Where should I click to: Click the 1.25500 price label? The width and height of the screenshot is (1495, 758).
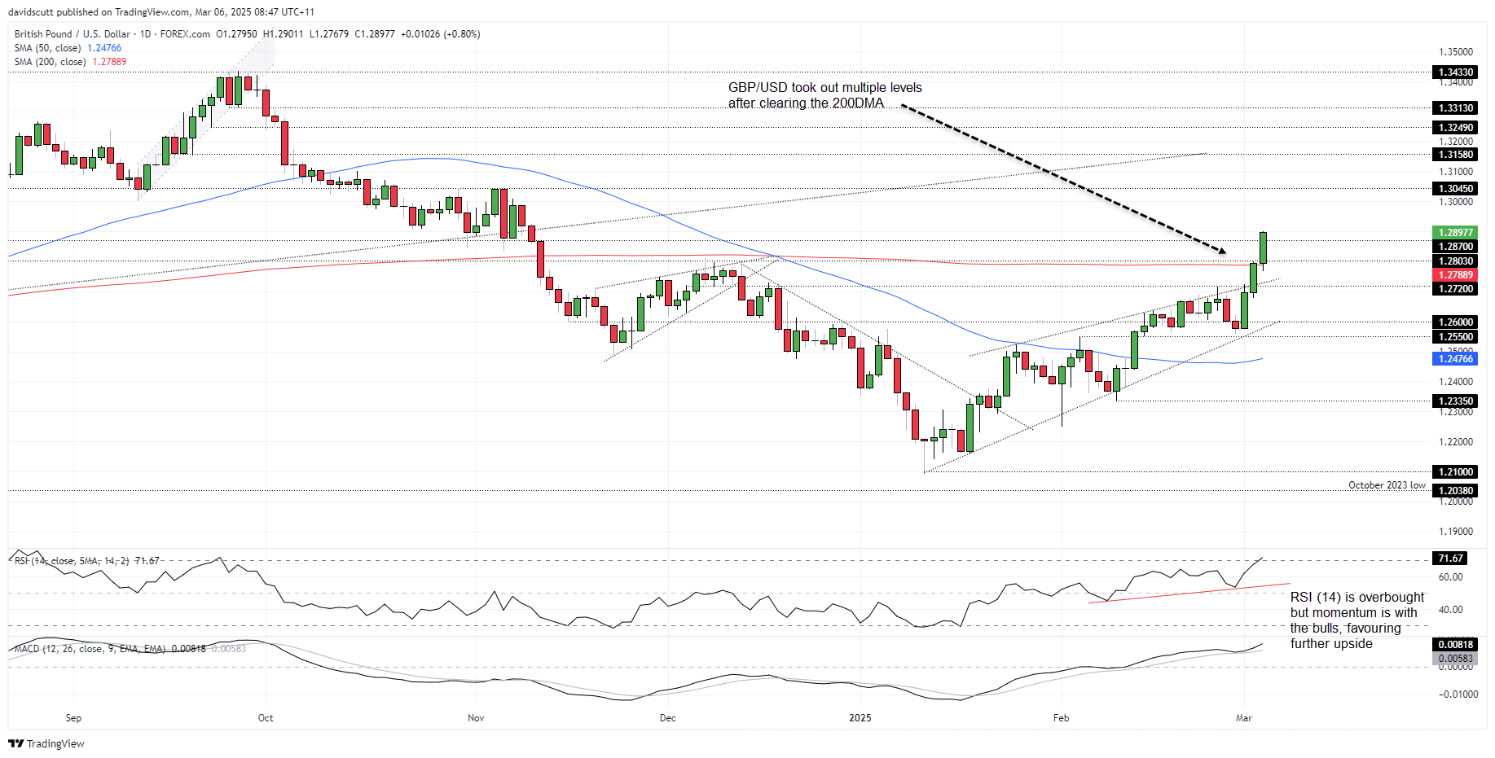click(x=1456, y=337)
